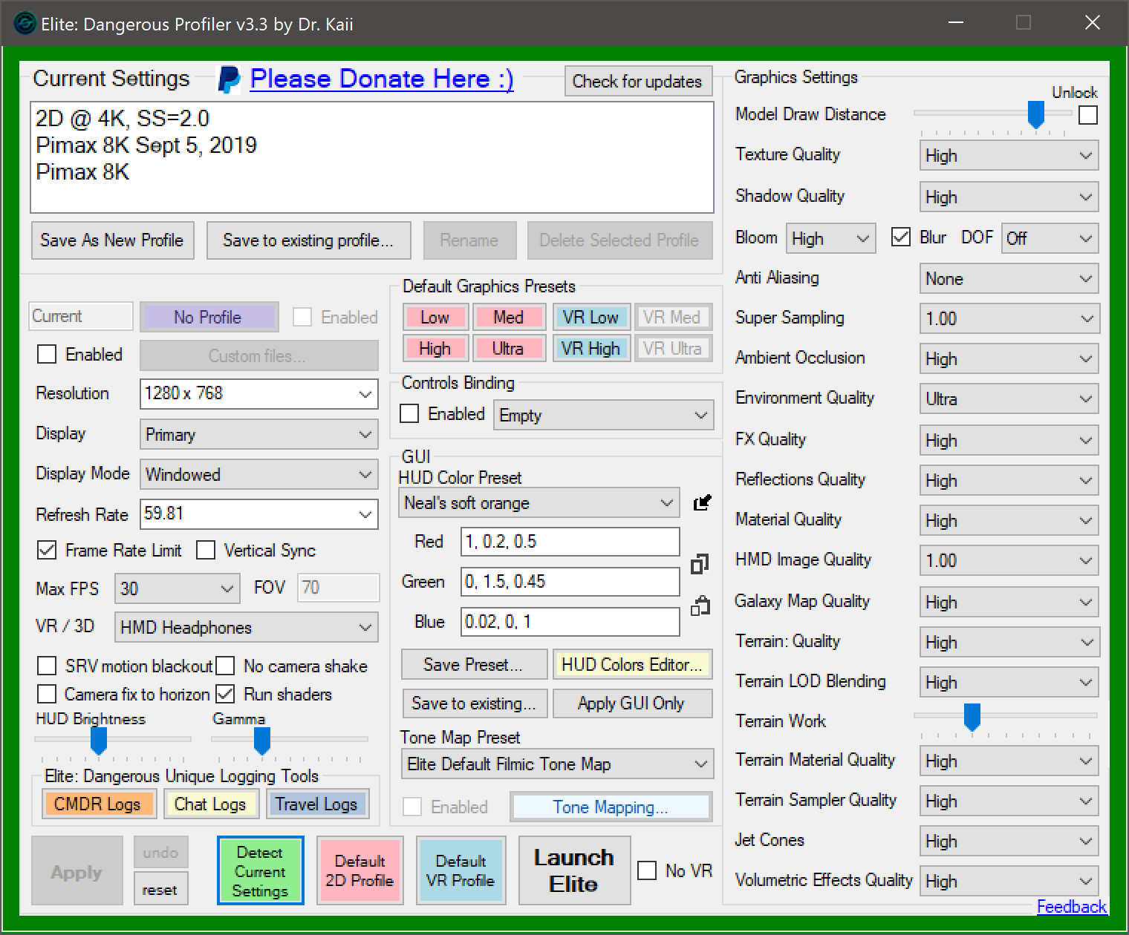Open the Controls Binding Empty dropdown

tap(603, 415)
